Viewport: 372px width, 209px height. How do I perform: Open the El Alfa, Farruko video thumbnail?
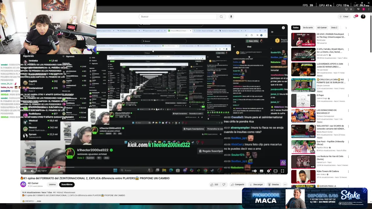click(303, 55)
